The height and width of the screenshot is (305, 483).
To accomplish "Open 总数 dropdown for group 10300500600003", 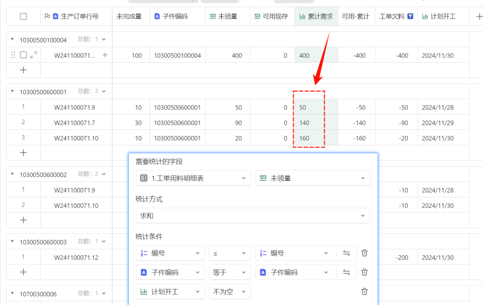I will tap(104, 241).
